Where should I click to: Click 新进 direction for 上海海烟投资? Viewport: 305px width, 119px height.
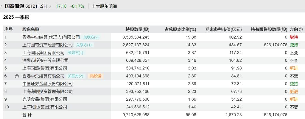(x=294, y=91)
